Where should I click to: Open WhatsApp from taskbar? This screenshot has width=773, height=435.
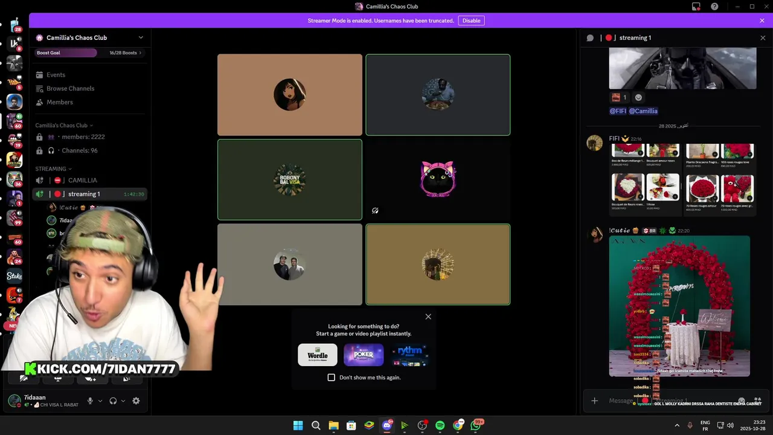[x=476, y=425]
